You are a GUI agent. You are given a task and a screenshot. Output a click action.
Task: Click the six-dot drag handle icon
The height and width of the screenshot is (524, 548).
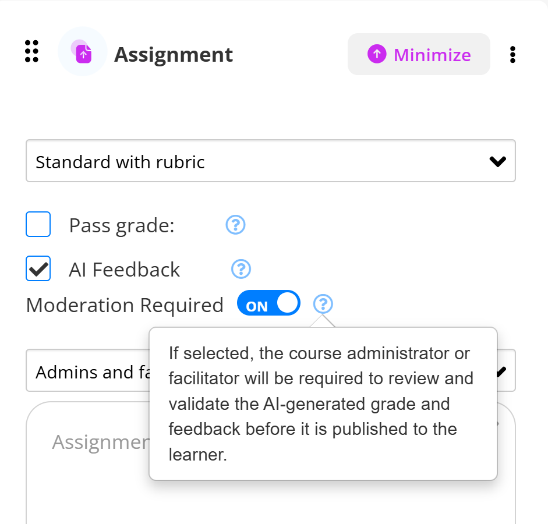point(32,52)
